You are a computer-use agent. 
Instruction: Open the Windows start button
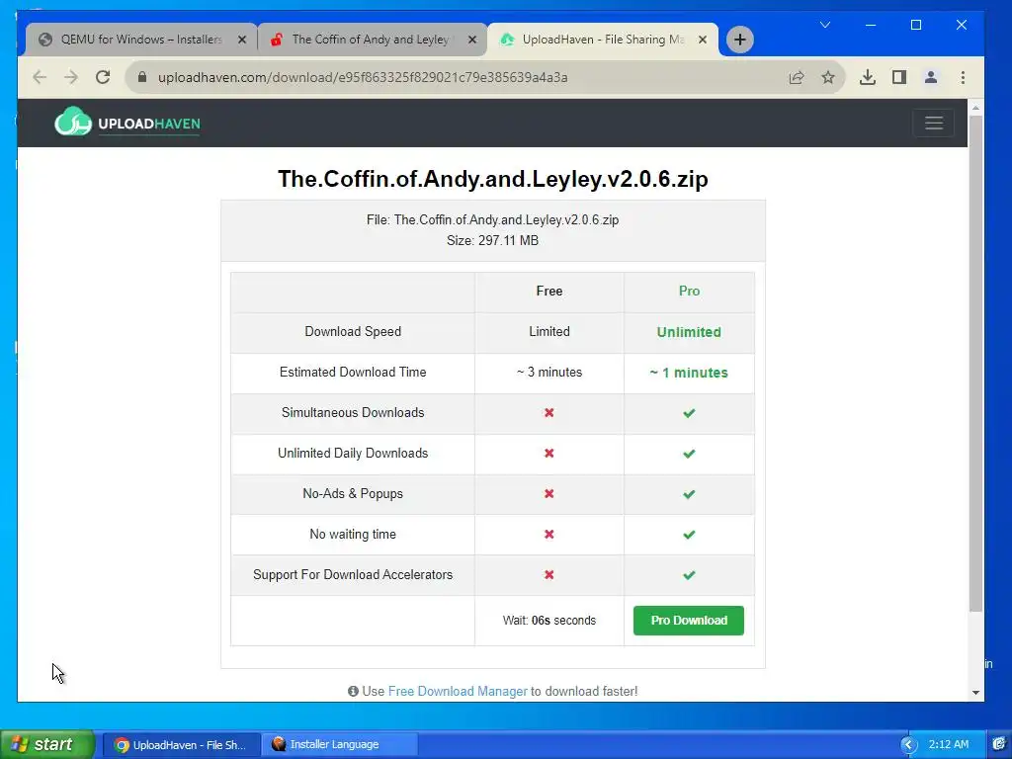(47, 744)
